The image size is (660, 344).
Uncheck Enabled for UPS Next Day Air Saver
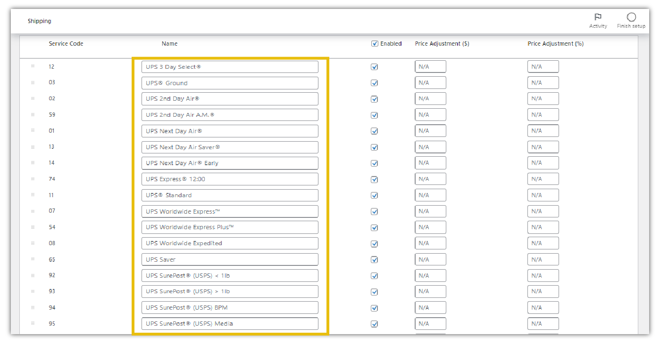pos(375,147)
